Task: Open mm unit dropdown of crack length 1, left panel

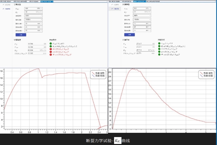Action: click(x=41, y=24)
